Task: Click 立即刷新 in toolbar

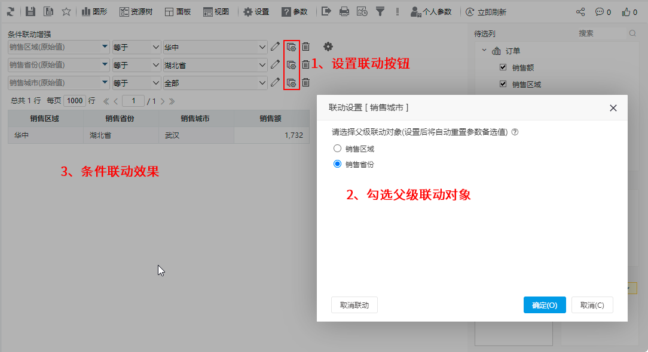Action: (485, 11)
